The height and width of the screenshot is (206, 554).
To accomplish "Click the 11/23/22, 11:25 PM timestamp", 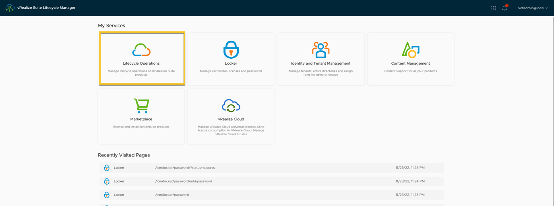I will tap(410, 168).
